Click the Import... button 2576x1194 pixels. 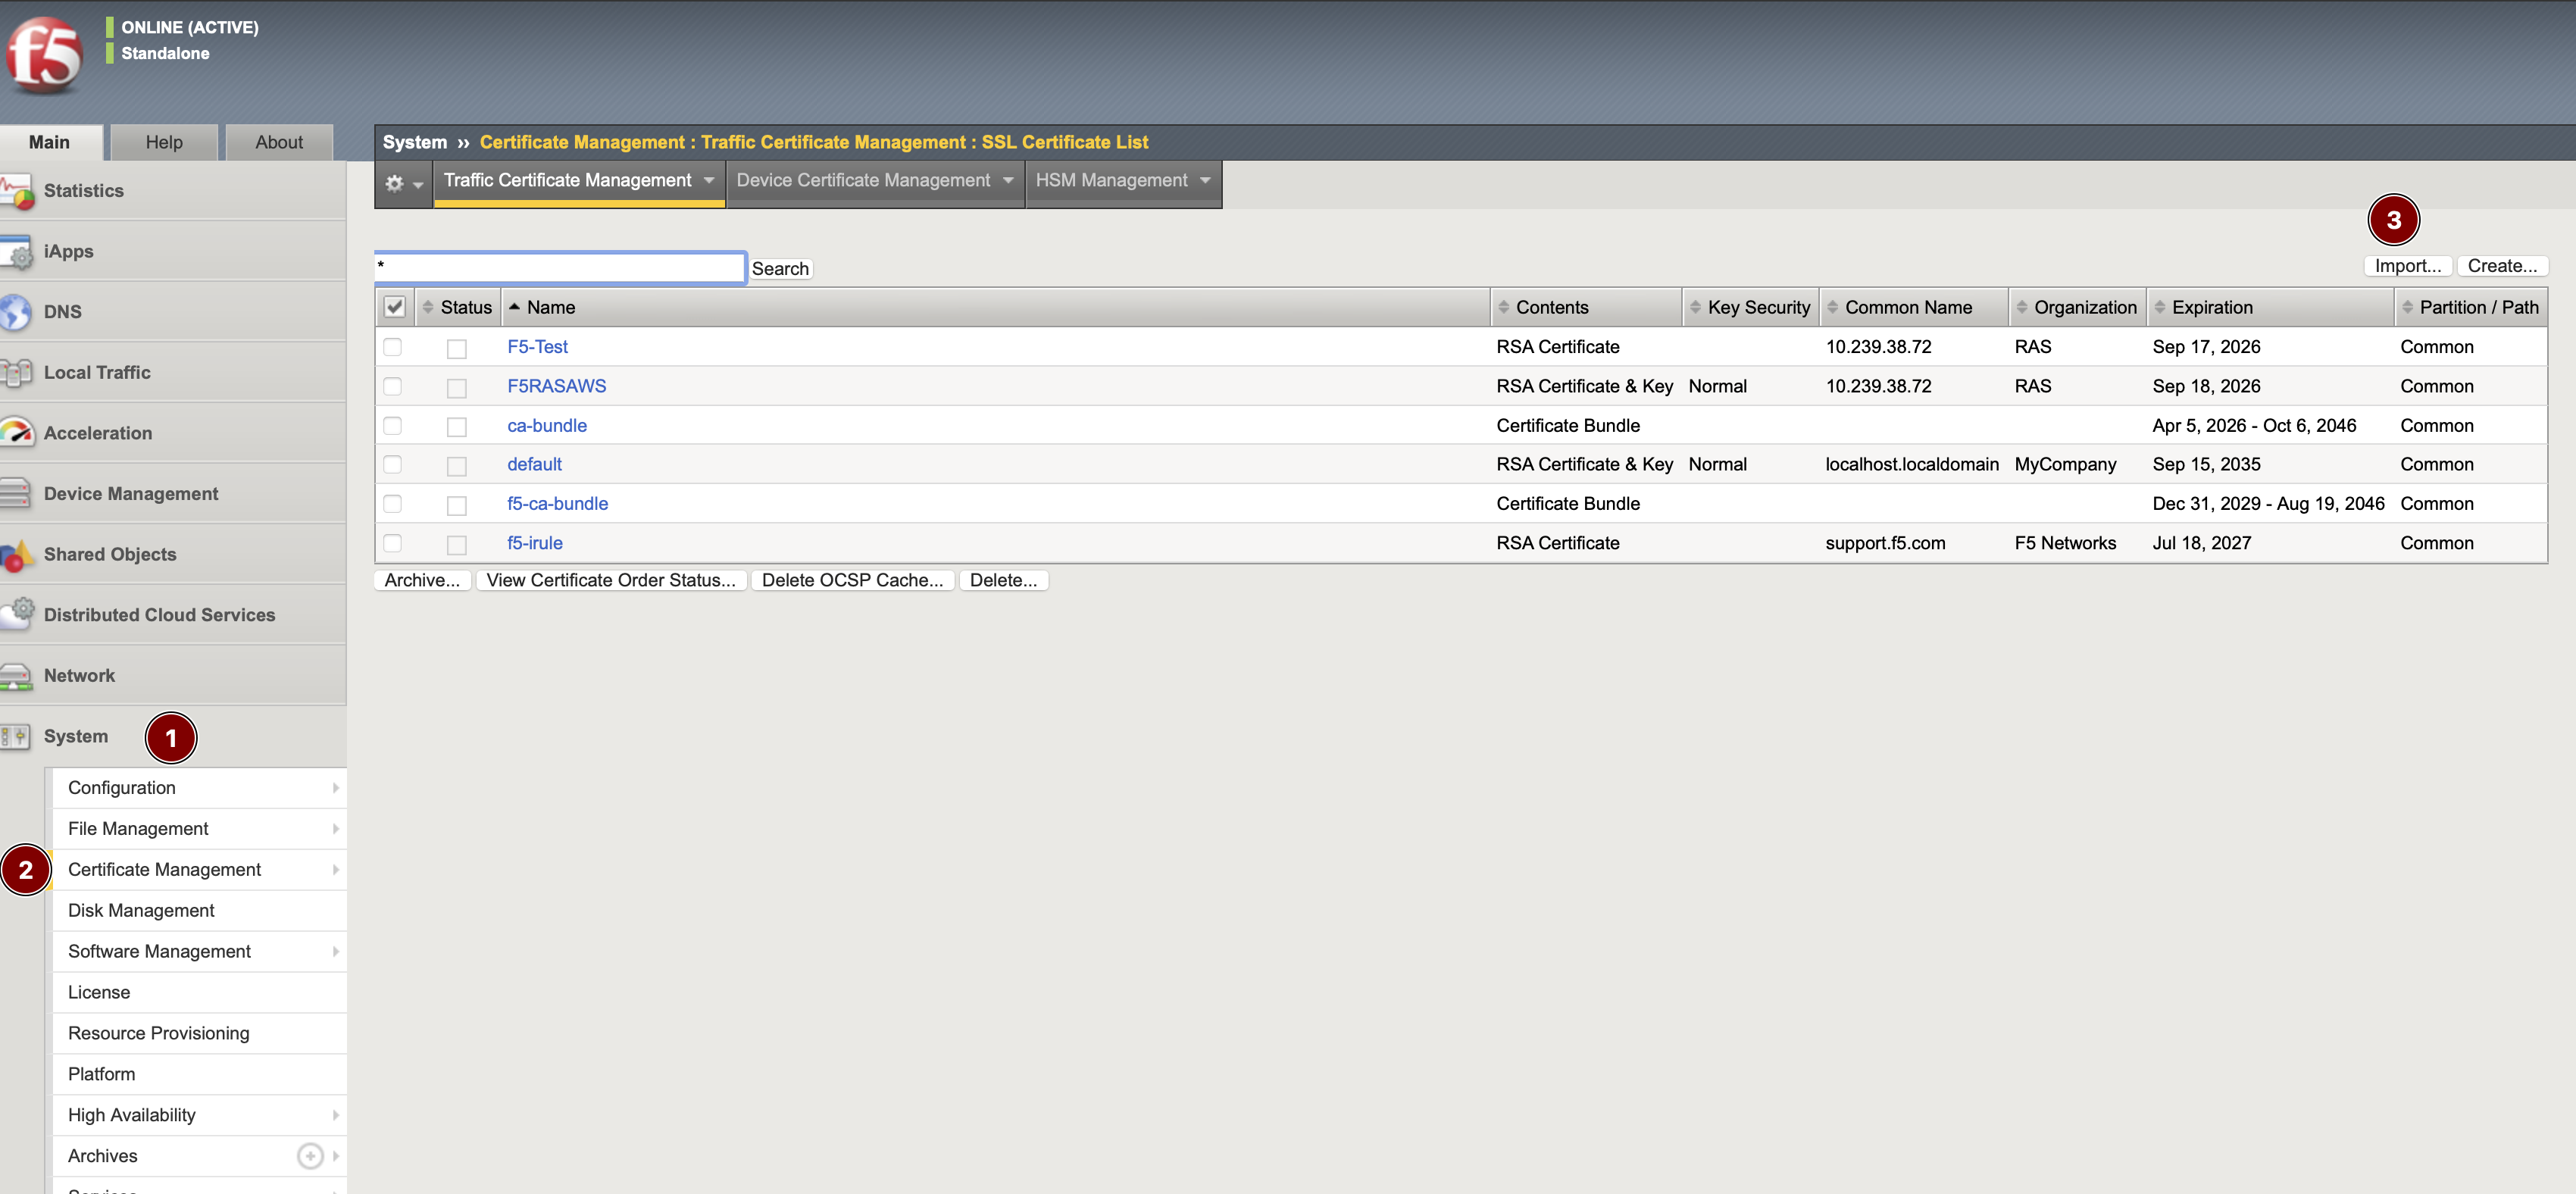point(2407,266)
